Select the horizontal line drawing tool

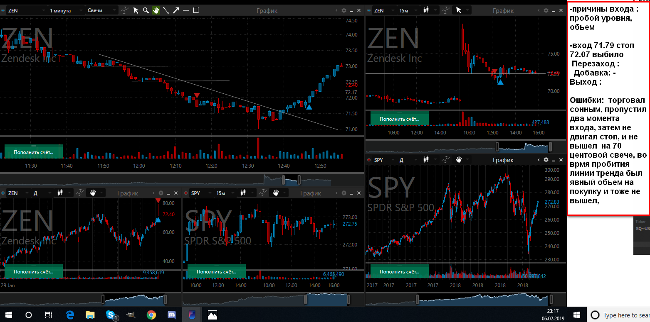(x=186, y=10)
